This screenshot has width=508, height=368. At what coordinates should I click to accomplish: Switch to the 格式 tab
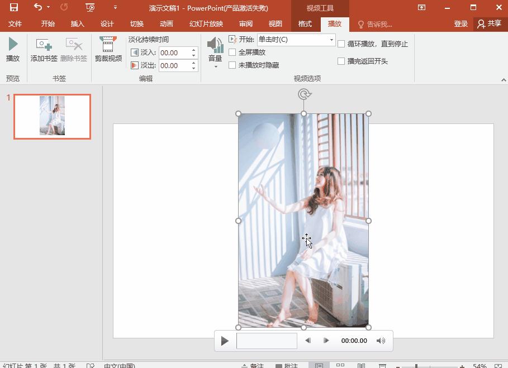305,24
